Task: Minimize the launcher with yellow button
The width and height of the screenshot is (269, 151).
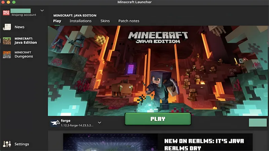Action: [8, 2]
